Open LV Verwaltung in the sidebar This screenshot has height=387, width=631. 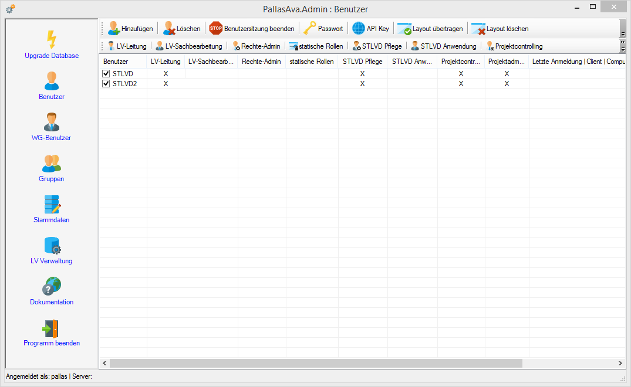point(51,250)
